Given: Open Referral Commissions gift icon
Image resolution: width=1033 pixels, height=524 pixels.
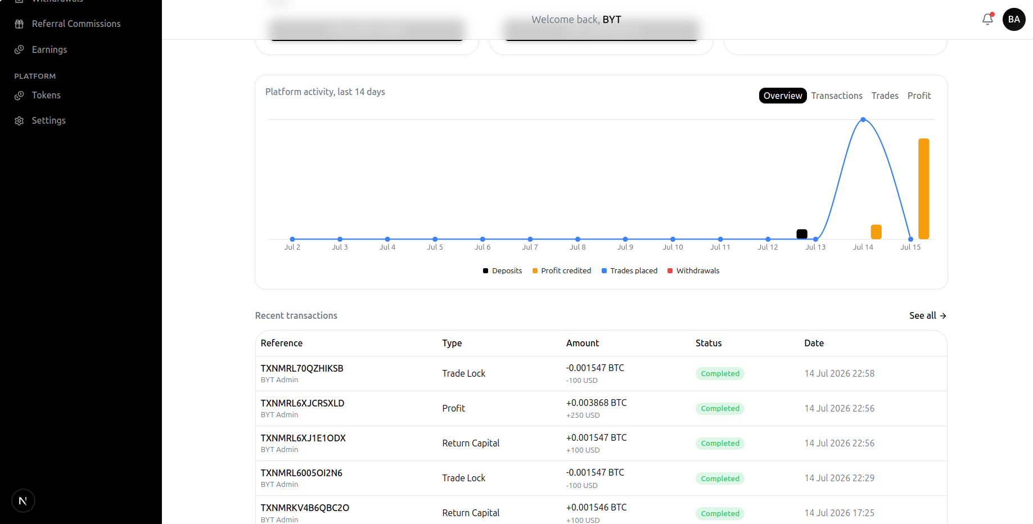Looking at the screenshot, I should coord(19,24).
